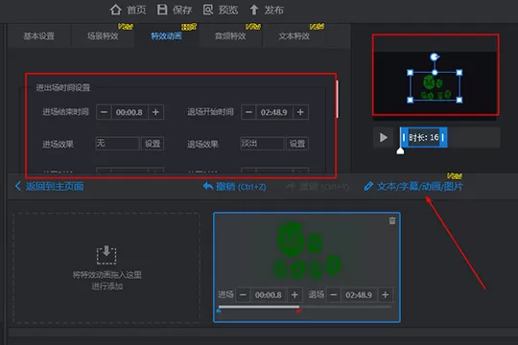Delete animation card with trash icon
The width and height of the screenshot is (518, 345).
pos(392,220)
